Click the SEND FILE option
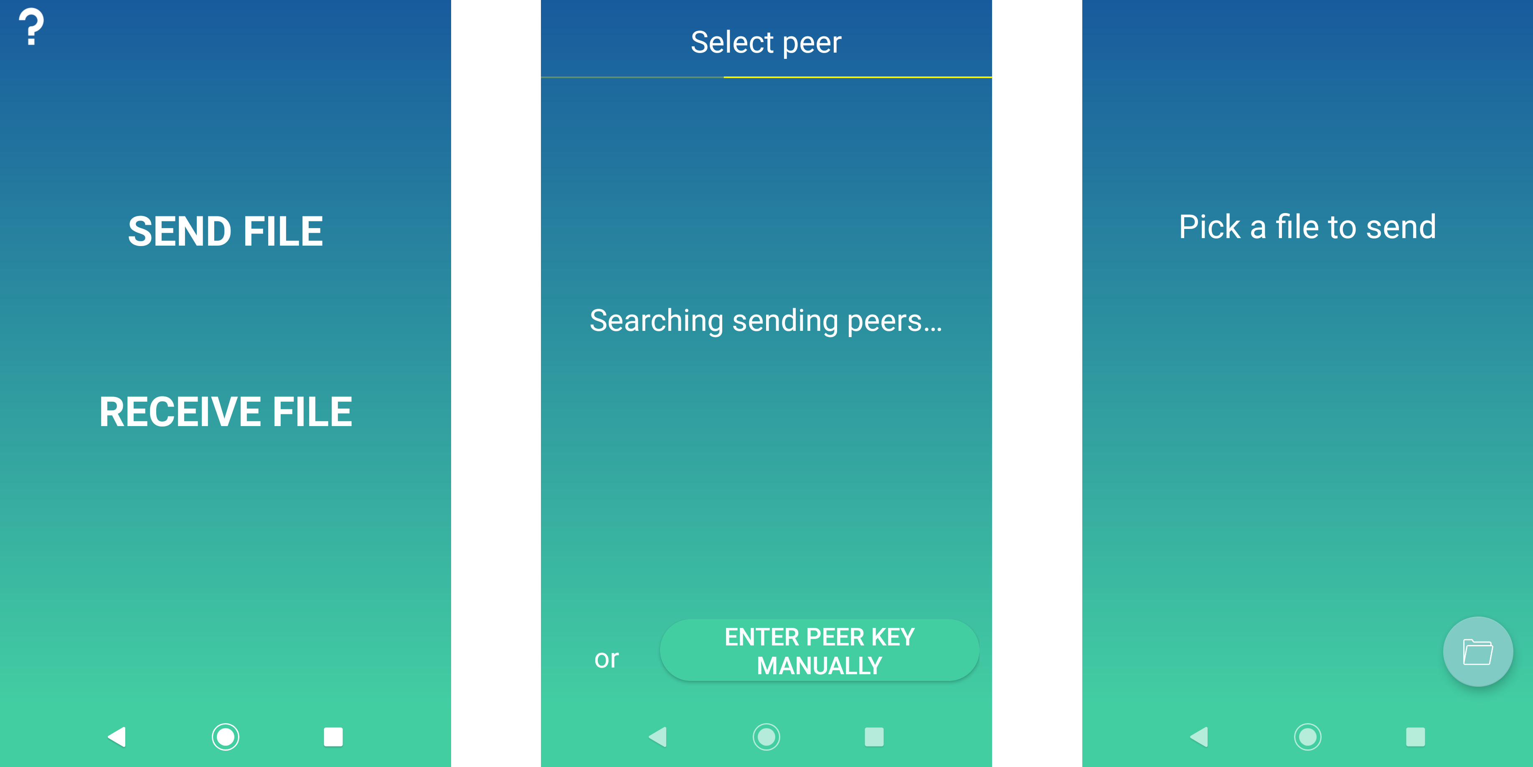1533x767 pixels. tap(225, 231)
